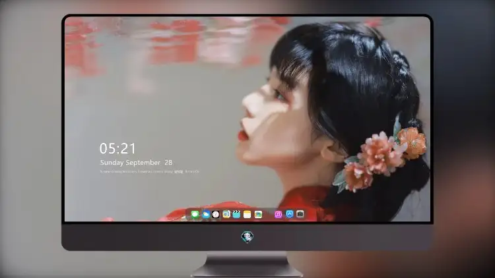This screenshot has height=278, width=495.
Task: Open the green Messages dock icon
Action: click(195, 214)
